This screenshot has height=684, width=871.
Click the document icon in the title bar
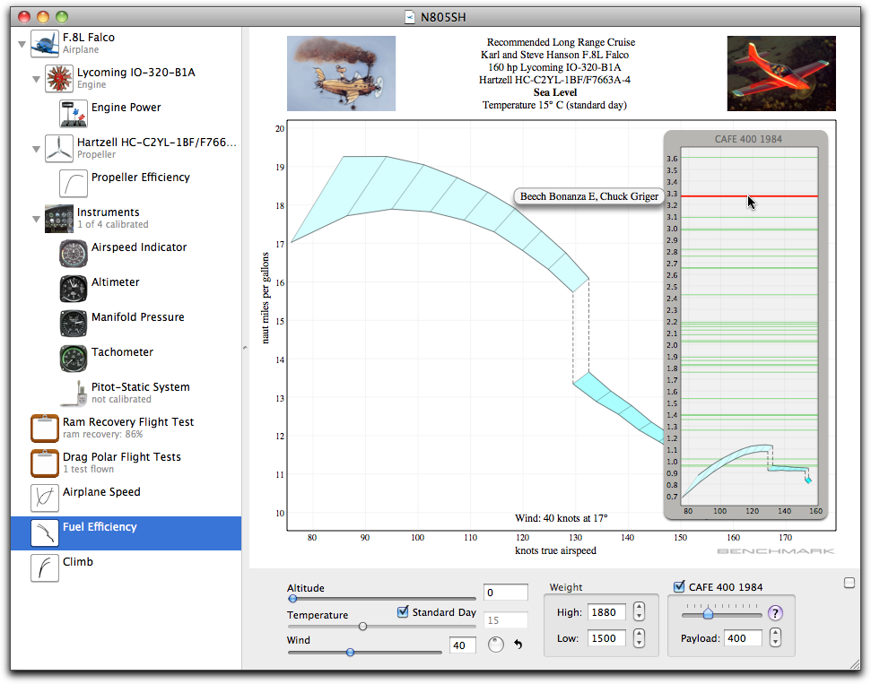410,17
